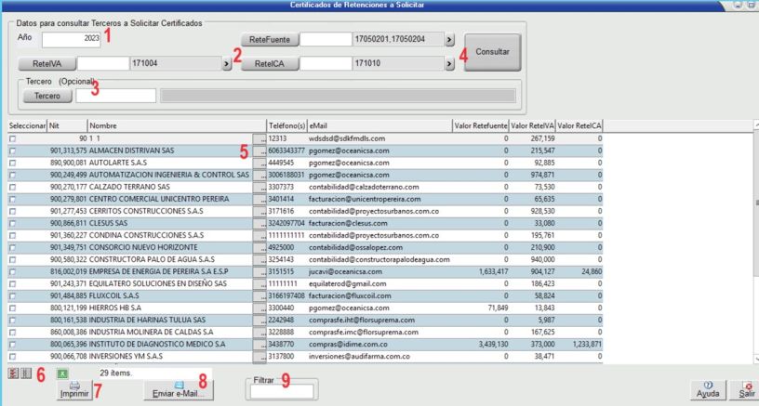Select checkbox for ALMACEN DISTRIVAN SAS
Image resolution: width=759 pixels, height=406 pixels.
pos(13,150)
